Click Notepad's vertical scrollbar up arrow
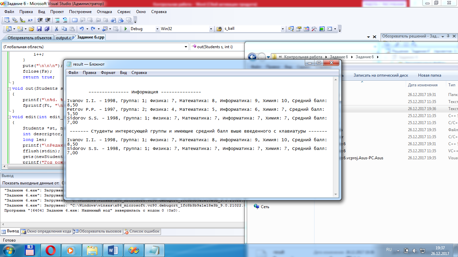458x257 pixels. [x=335, y=80]
